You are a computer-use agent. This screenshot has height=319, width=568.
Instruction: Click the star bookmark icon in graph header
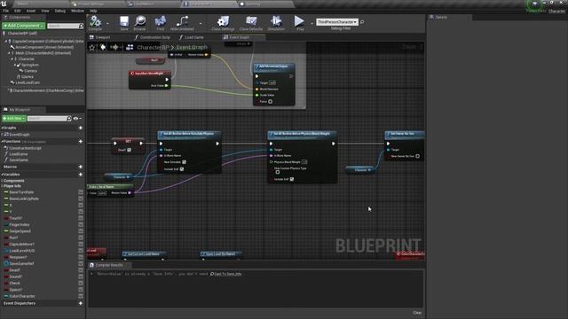[92, 47]
